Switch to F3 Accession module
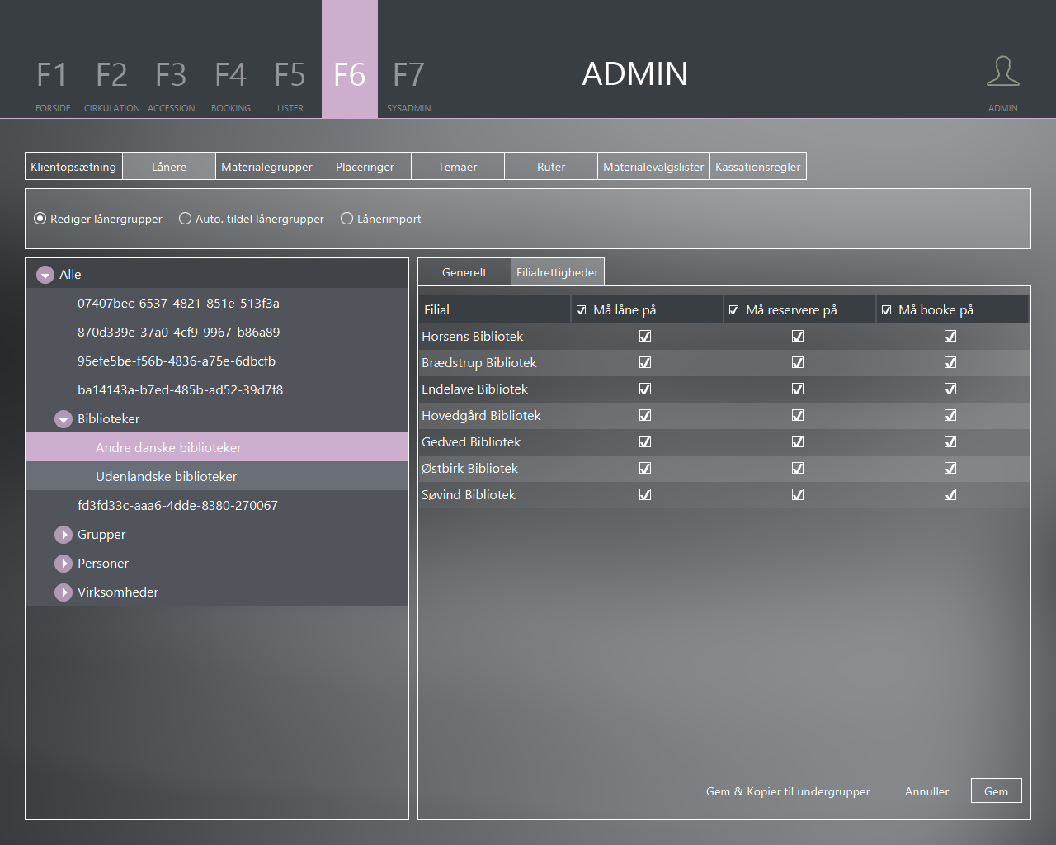1056x845 pixels. [172, 83]
